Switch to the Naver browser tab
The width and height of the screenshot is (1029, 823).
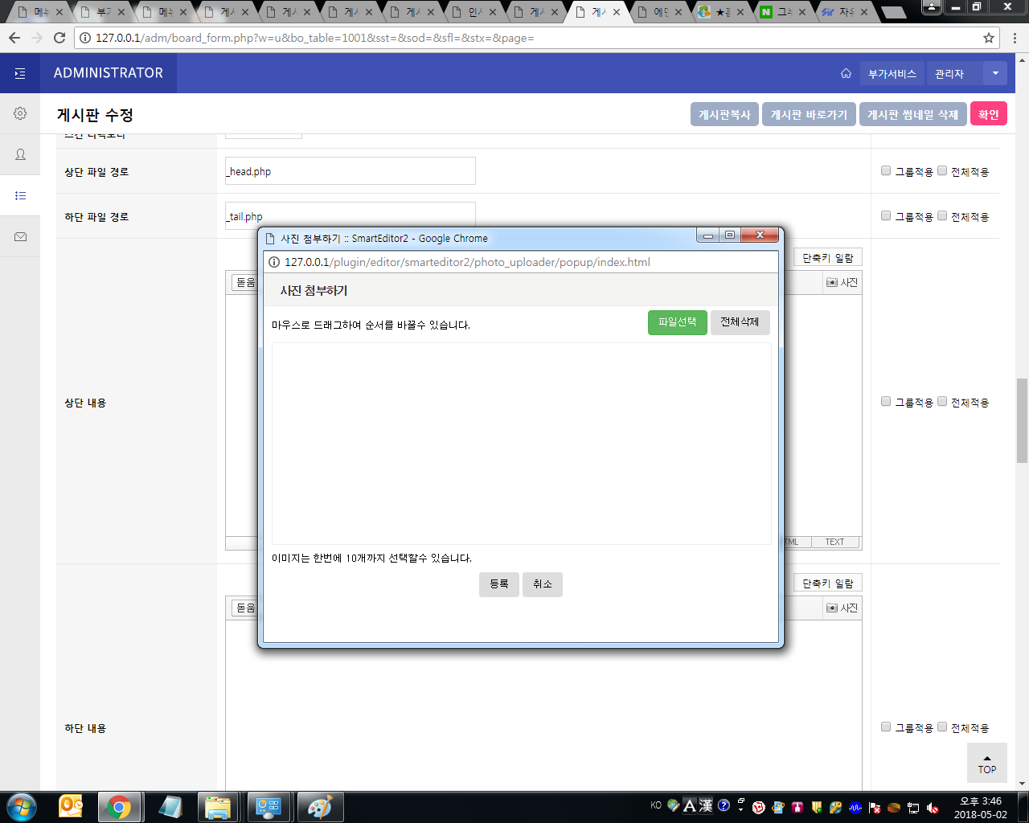click(x=782, y=12)
